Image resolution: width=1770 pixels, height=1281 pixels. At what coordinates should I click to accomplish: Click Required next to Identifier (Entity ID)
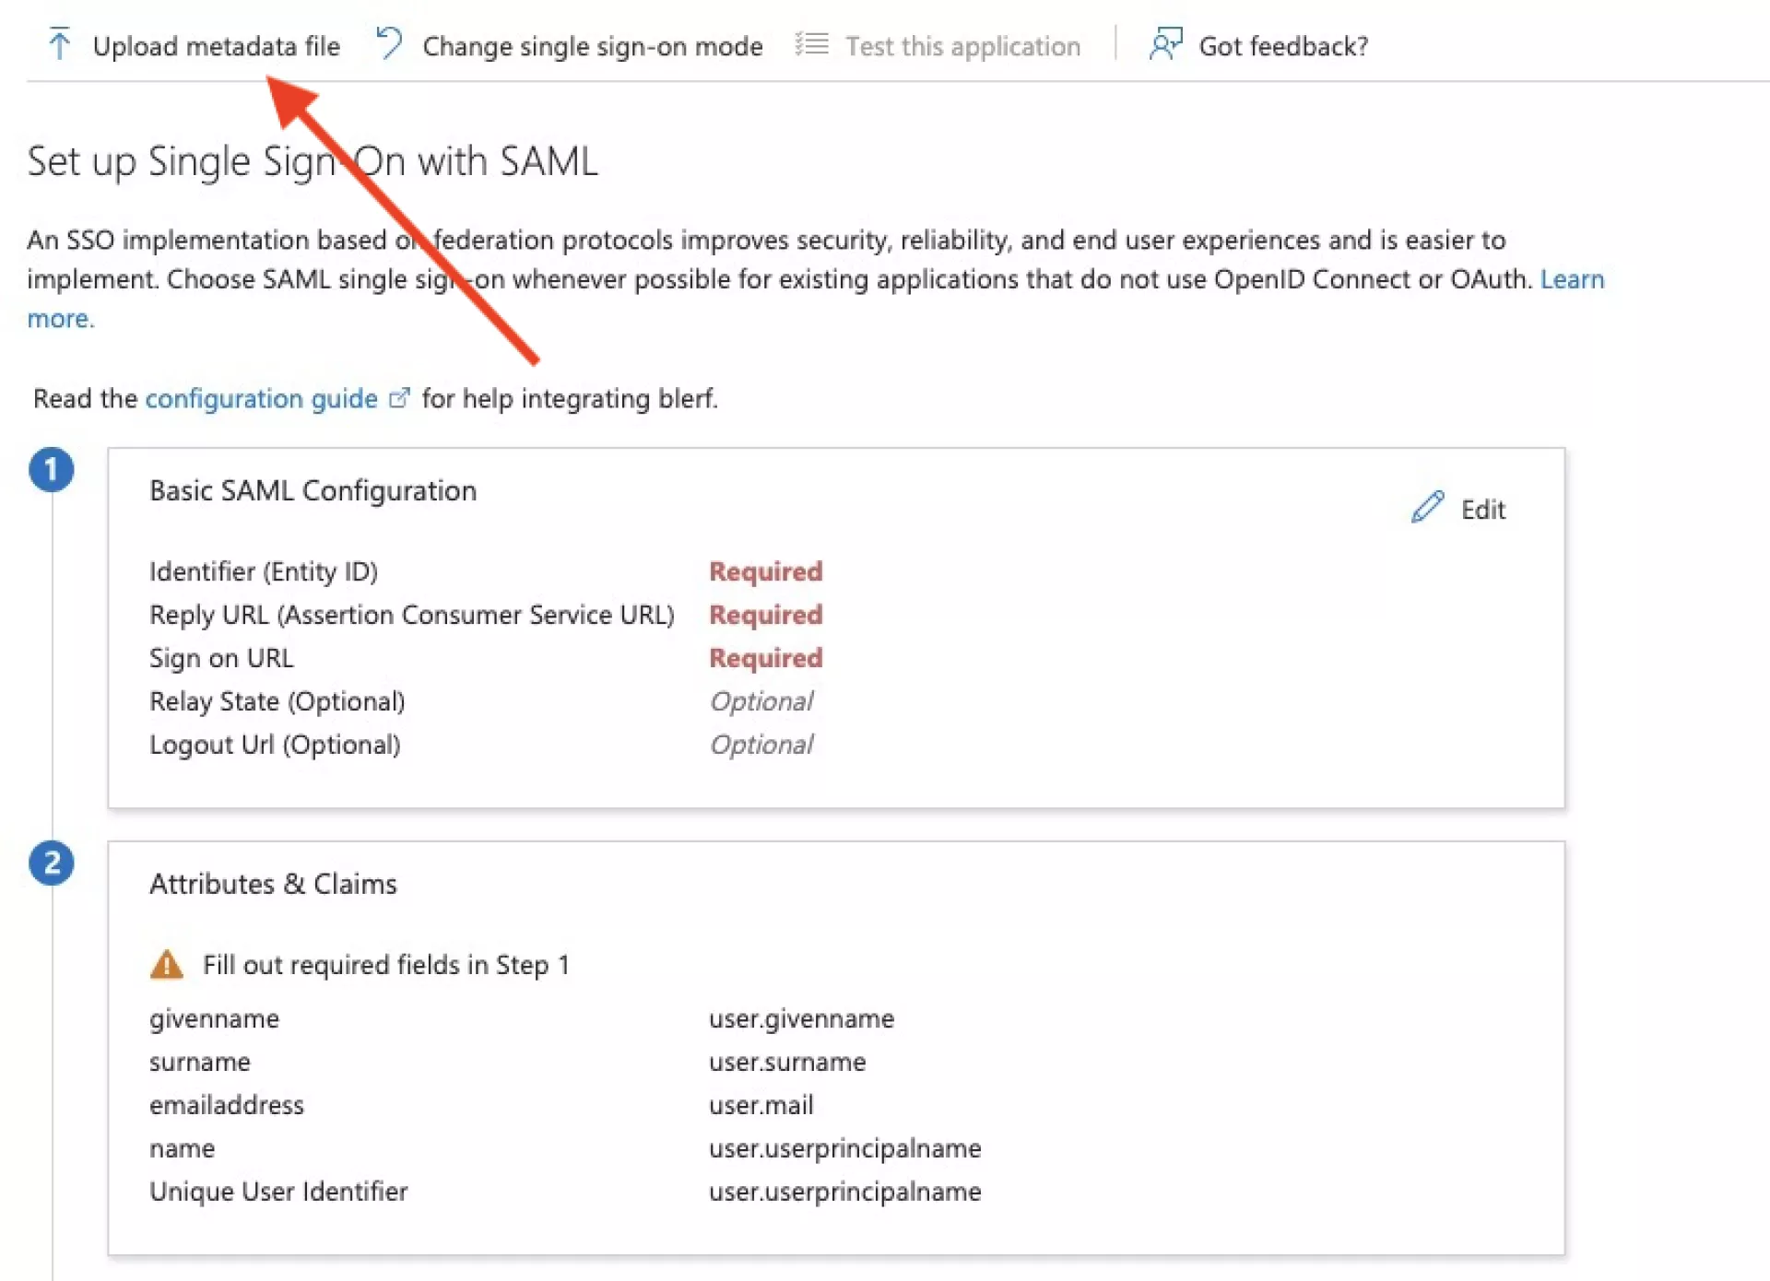(765, 571)
